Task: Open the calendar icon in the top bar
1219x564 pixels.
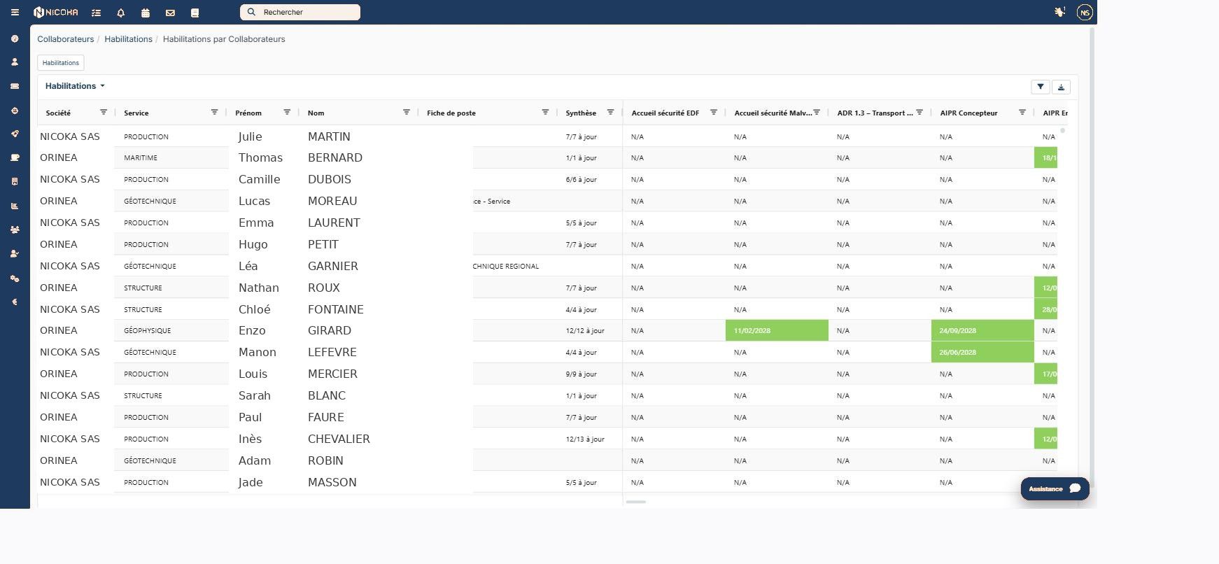Action: coord(146,13)
